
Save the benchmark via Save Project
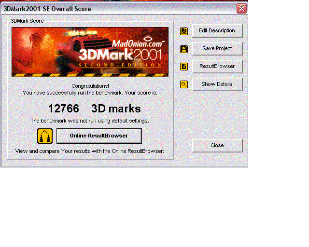[x=217, y=48]
